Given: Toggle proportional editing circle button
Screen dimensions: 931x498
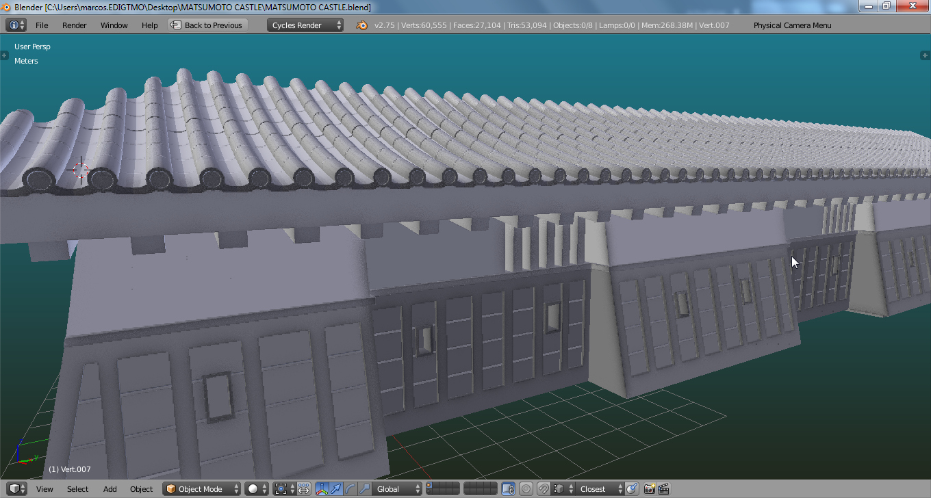Looking at the screenshot, I should tap(526, 489).
